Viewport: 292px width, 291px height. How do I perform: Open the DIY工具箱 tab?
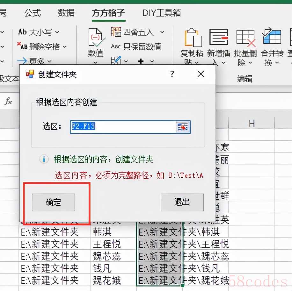[x=162, y=13]
